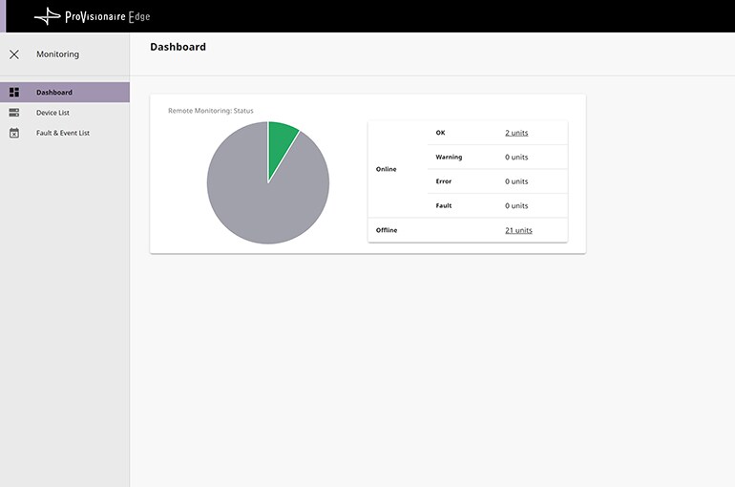Click the Dashboard page heading
The height and width of the screenshot is (487, 735).
coord(178,47)
